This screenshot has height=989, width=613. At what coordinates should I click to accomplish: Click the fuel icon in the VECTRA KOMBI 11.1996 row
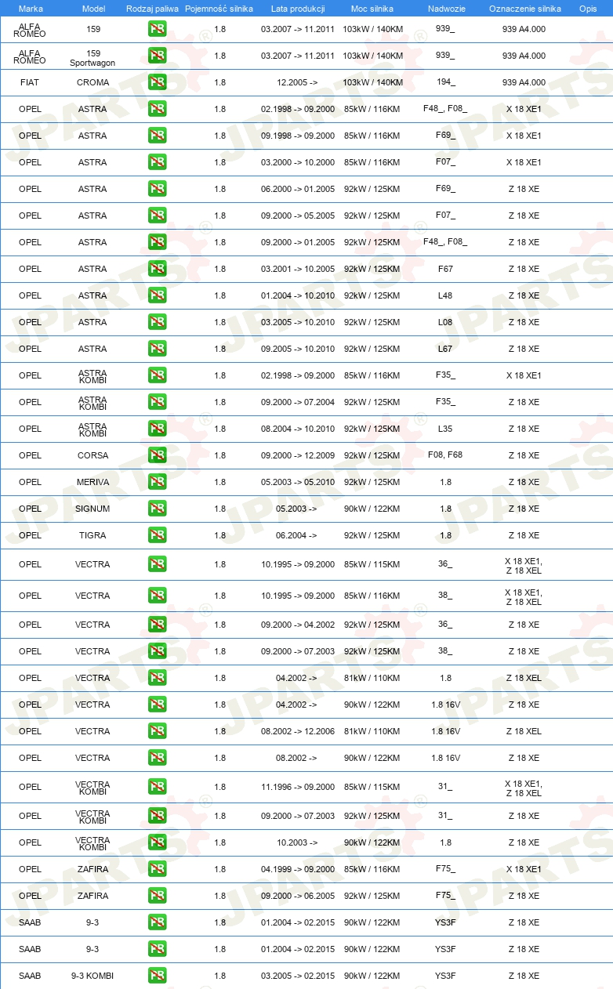[157, 787]
